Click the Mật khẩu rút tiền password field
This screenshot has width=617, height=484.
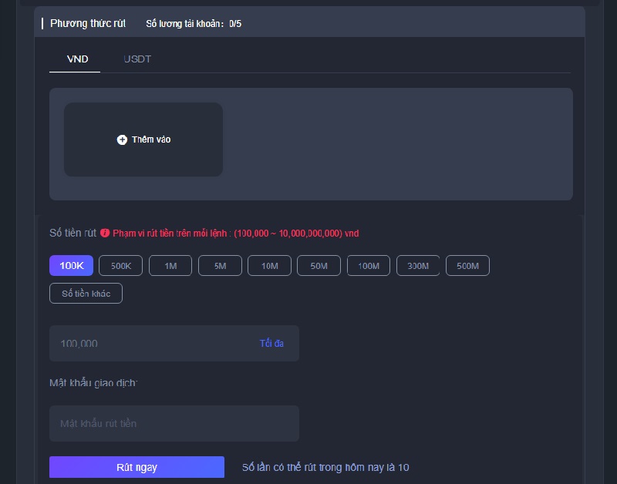(174, 424)
